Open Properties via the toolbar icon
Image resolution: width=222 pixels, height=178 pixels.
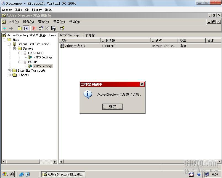pyautogui.click(x=41, y=28)
